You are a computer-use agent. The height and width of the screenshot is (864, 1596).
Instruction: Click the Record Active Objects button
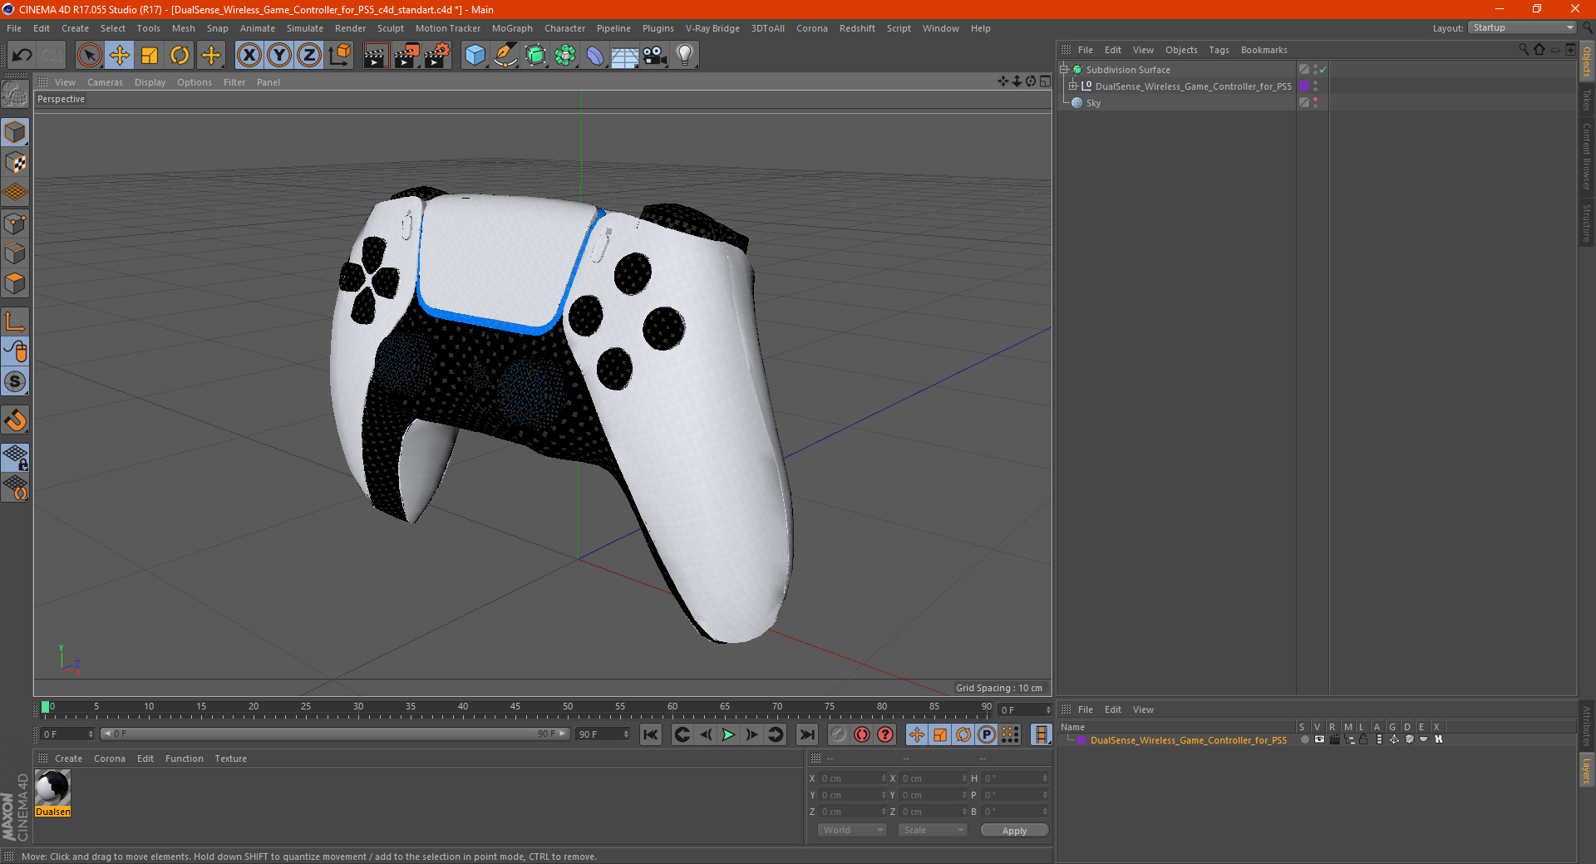click(839, 734)
